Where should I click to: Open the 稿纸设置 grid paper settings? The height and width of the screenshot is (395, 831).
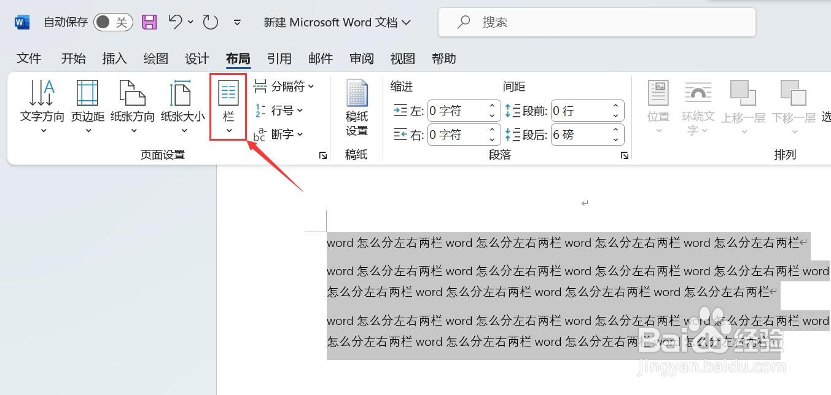pyautogui.click(x=356, y=109)
